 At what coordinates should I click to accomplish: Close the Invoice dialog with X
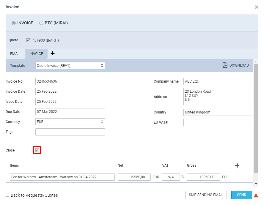tap(256, 7)
